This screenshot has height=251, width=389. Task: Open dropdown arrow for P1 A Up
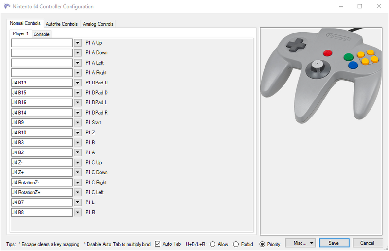tap(78, 43)
